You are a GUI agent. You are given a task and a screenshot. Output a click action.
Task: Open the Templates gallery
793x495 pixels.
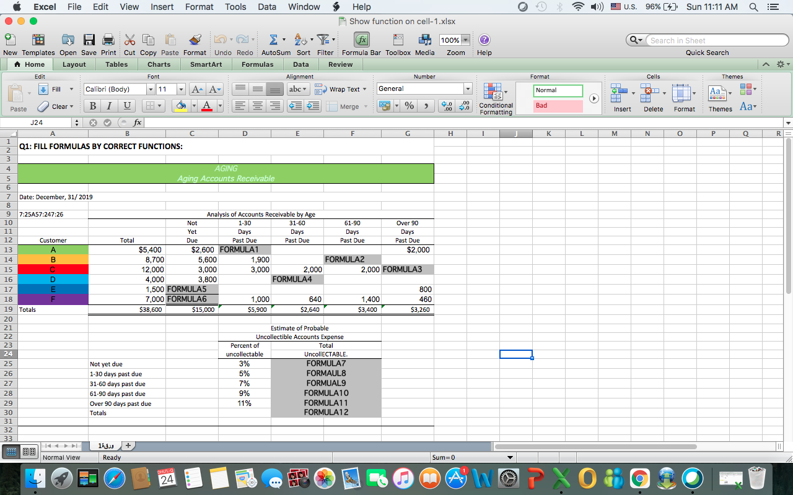click(x=38, y=40)
